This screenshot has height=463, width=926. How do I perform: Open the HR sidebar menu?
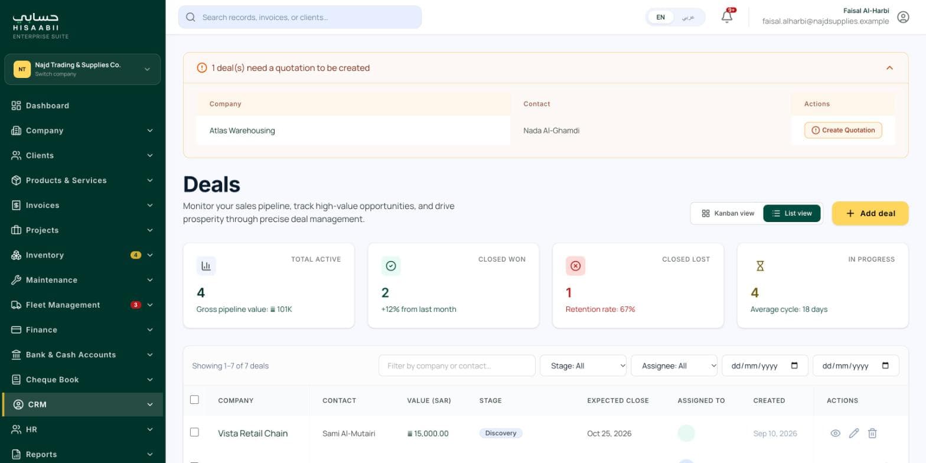(83, 429)
